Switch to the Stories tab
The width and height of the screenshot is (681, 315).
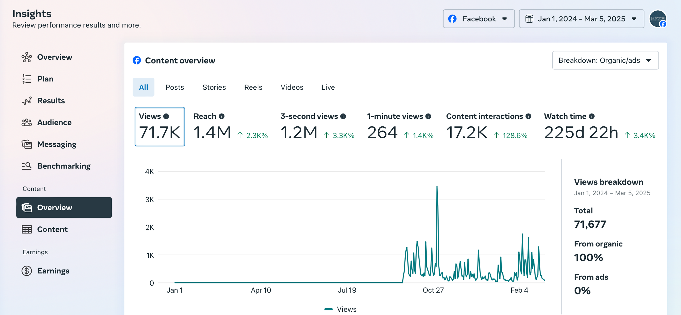[x=214, y=87]
